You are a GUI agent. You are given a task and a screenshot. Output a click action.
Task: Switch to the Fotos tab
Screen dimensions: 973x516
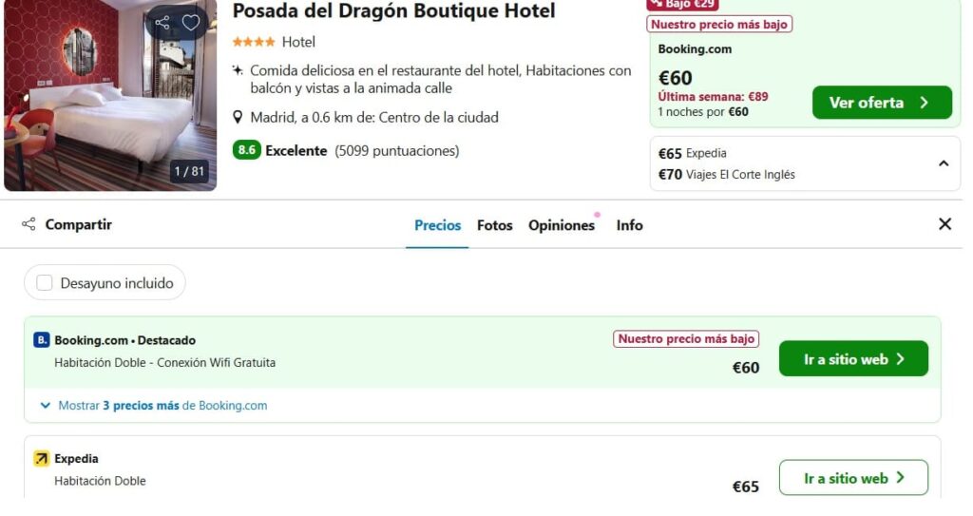click(x=494, y=225)
